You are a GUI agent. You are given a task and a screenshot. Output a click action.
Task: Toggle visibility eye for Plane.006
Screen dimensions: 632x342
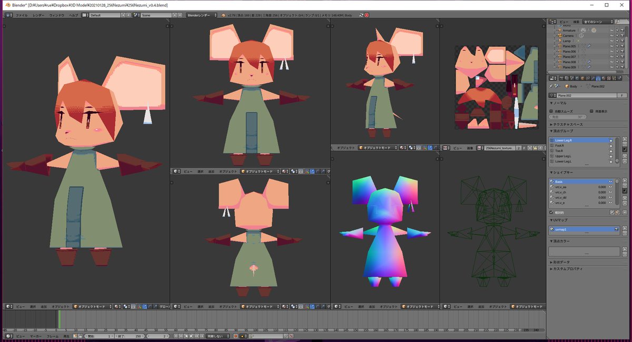click(x=612, y=52)
